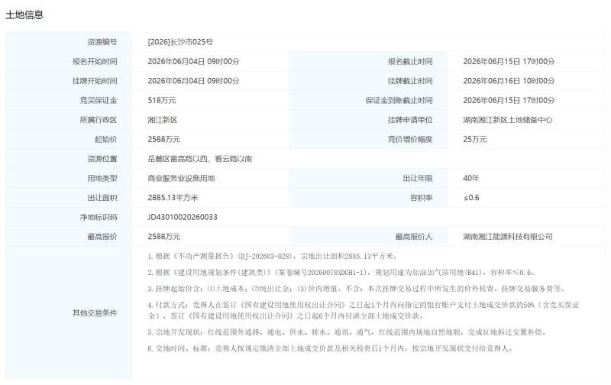Click condition 3 about 挂牌起始价含
Screen dimensions: 611x385
click(x=357, y=289)
